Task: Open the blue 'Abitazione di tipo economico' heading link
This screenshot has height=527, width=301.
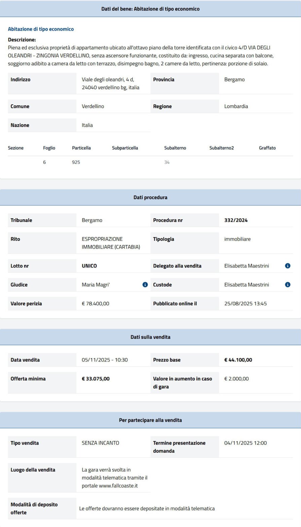Action: coord(41,29)
